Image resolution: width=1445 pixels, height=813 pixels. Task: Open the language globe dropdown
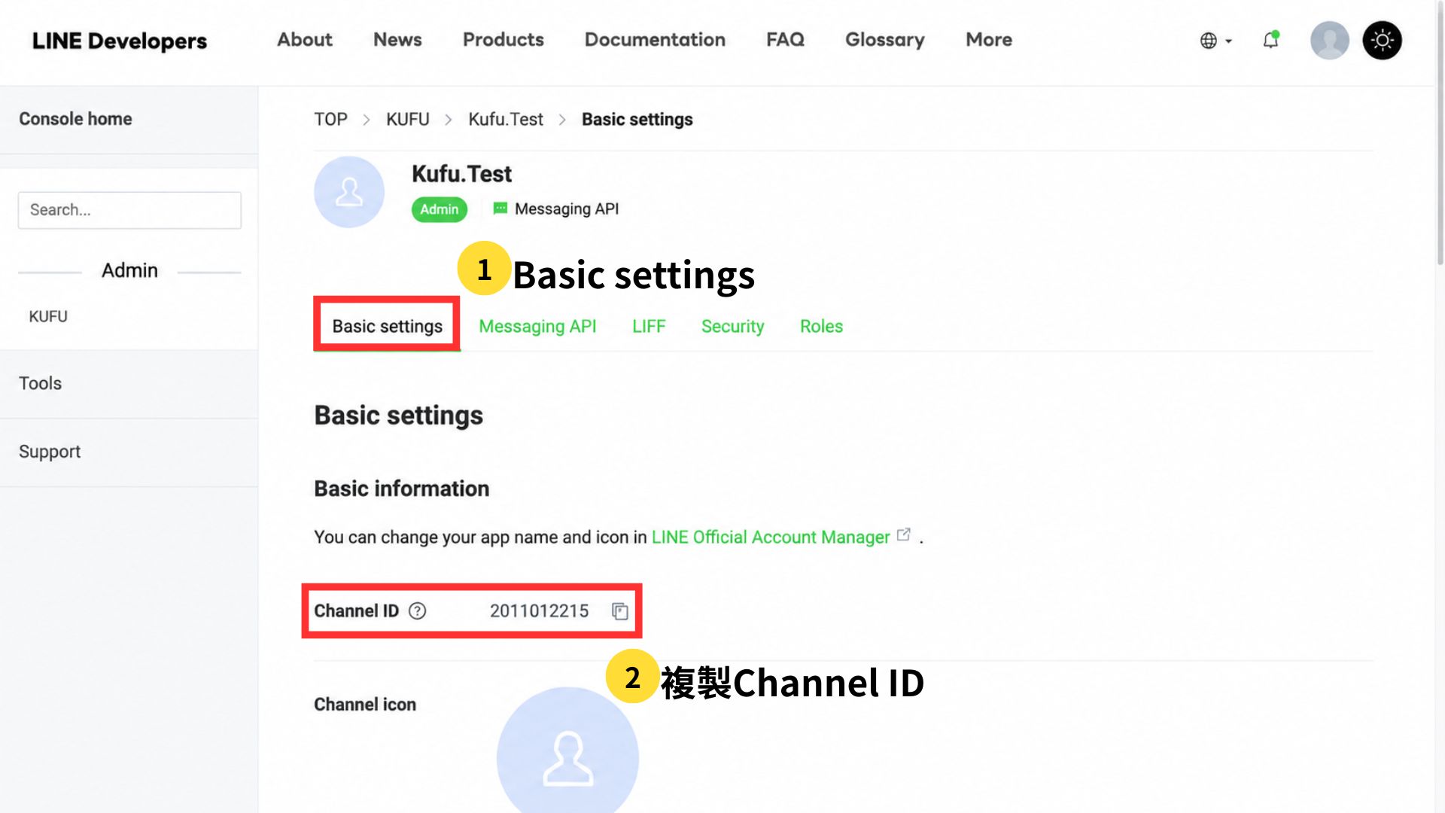point(1215,41)
